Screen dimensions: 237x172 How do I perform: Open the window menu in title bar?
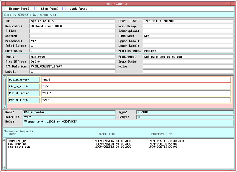[x=4, y=3]
